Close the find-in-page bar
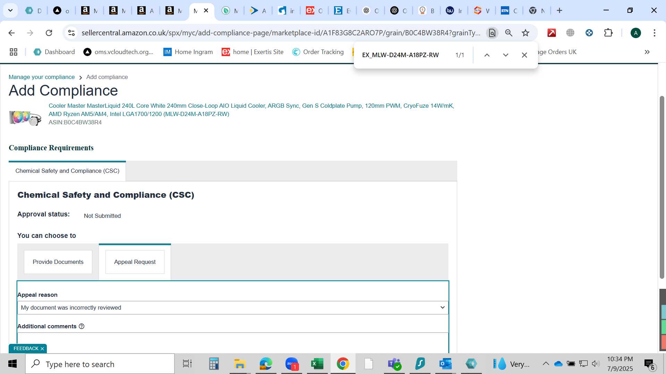 [524, 55]
